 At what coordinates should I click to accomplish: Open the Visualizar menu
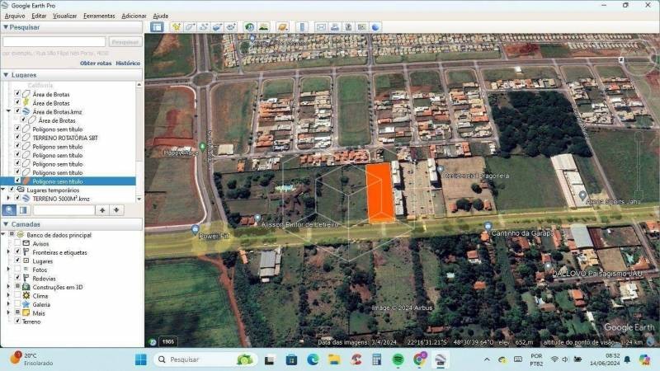(x=65, y=16)
